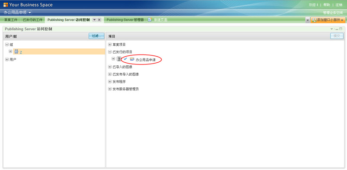Click the group icon next to z
Image resolution: width=347 pixels, height=170 pixels.
click(x=16, y=51)
